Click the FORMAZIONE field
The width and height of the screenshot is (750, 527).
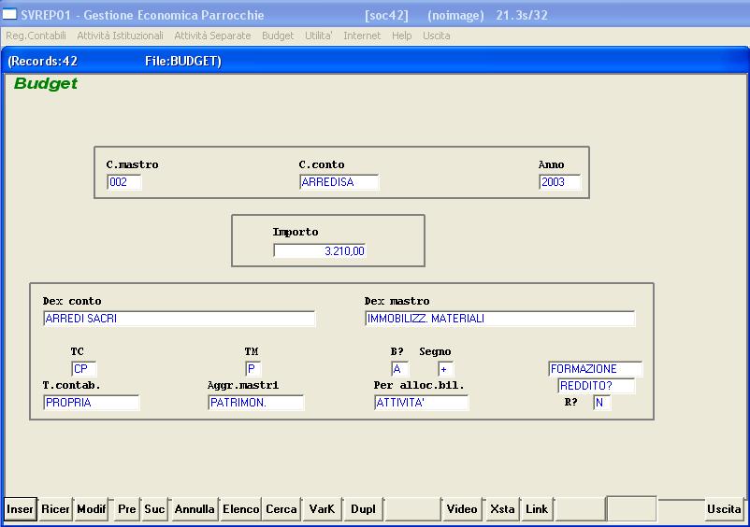596,369
